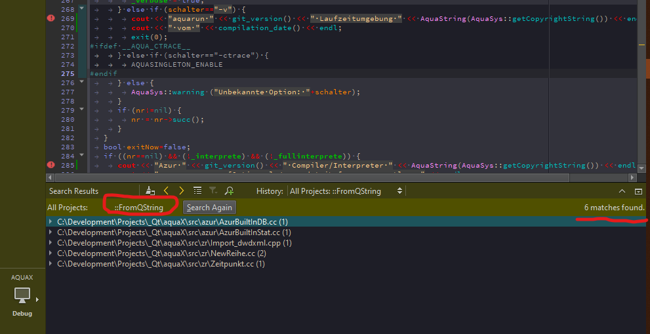Viewport: 650px width, 334px height.
Task: Click the expand all results icon
Action: click(x=197, y=191)
